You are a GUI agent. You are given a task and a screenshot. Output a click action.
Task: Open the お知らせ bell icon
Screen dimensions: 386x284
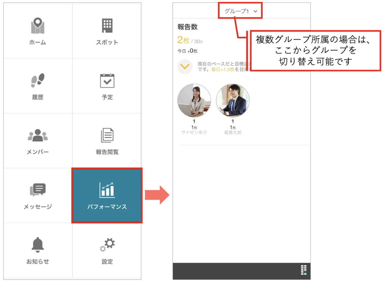coord(38,245)
